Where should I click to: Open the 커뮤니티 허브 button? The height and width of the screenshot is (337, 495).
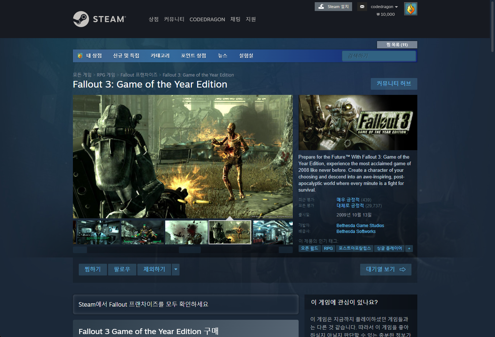tap(394, 84)
